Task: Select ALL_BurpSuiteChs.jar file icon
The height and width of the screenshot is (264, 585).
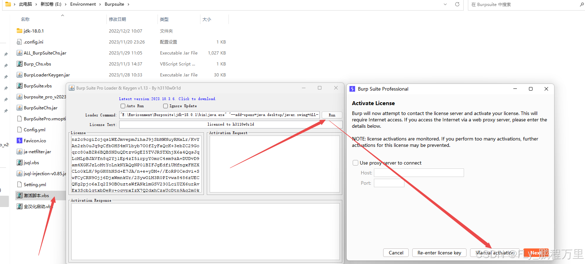Action: [20, 53]
